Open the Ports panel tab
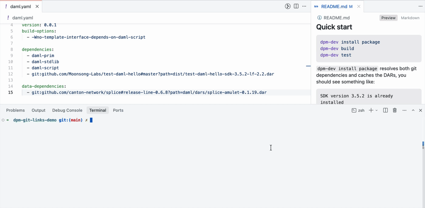Screen dimensions: 425x208 tap(118, 110)
